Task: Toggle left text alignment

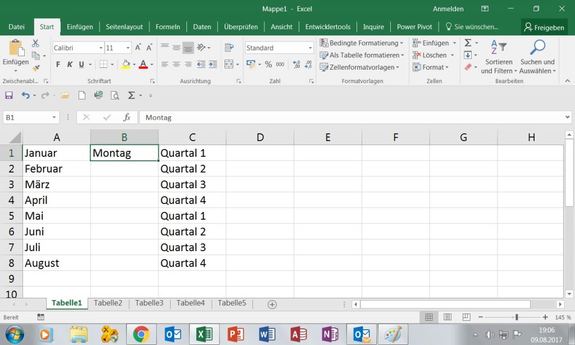Action: pos(165,65)
